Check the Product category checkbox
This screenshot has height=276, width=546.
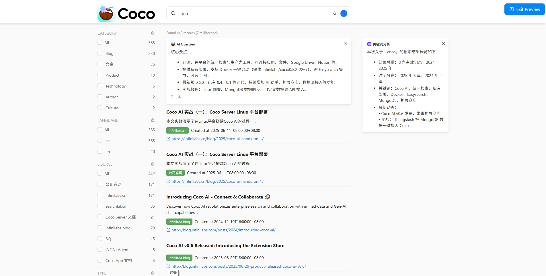click(100, 75)
